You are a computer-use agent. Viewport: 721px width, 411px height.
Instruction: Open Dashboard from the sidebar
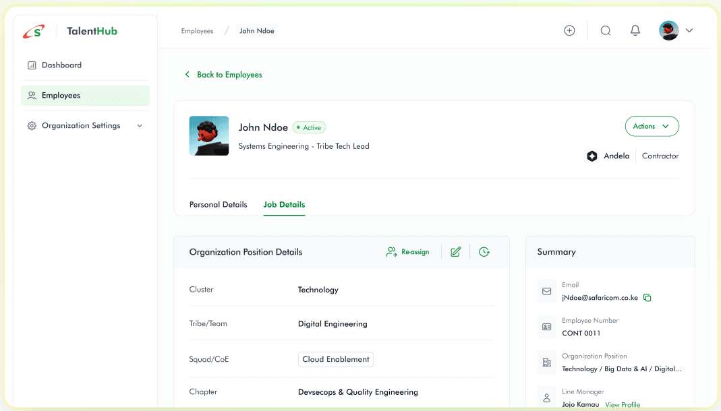point(61,65)
